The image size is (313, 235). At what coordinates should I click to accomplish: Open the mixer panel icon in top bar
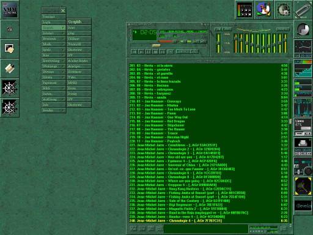245,10
